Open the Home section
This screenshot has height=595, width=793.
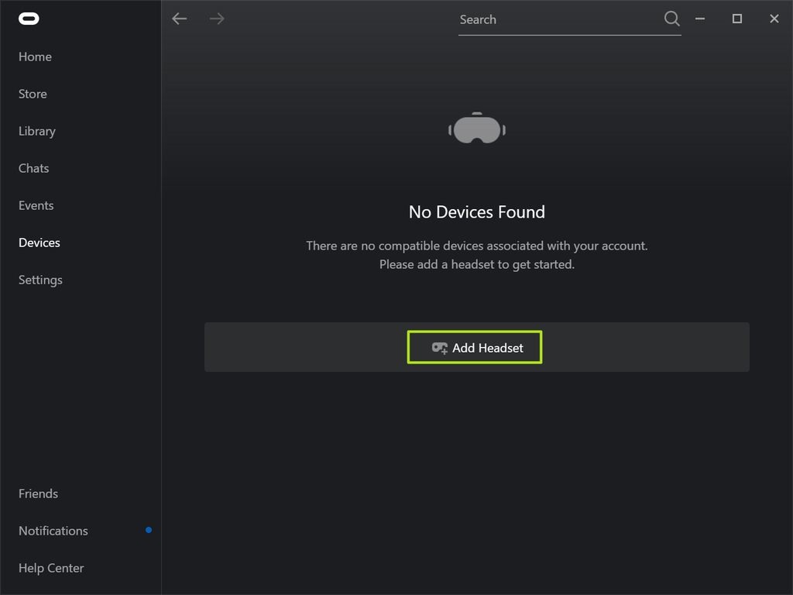[35, 57]
